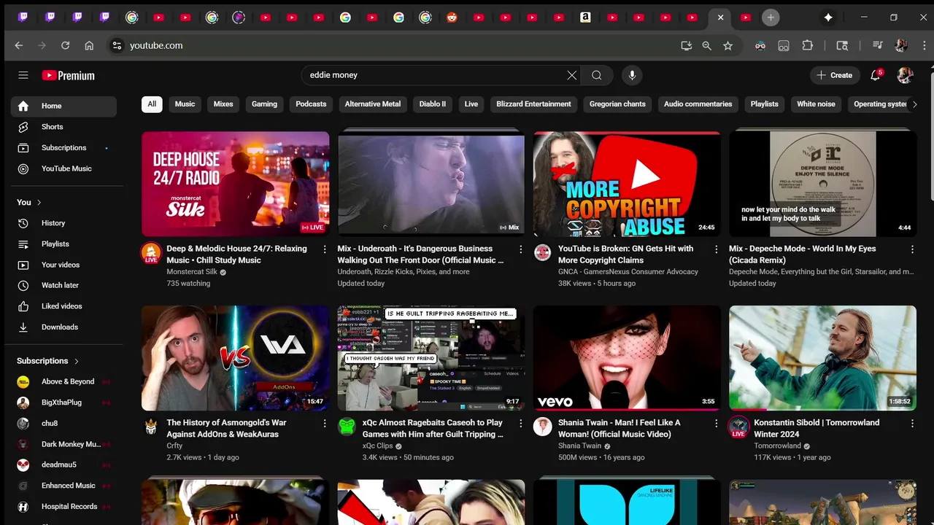934x525 pixels.
Task: Click the YouTube Premium logo
Action: click(x=68, y=75)
